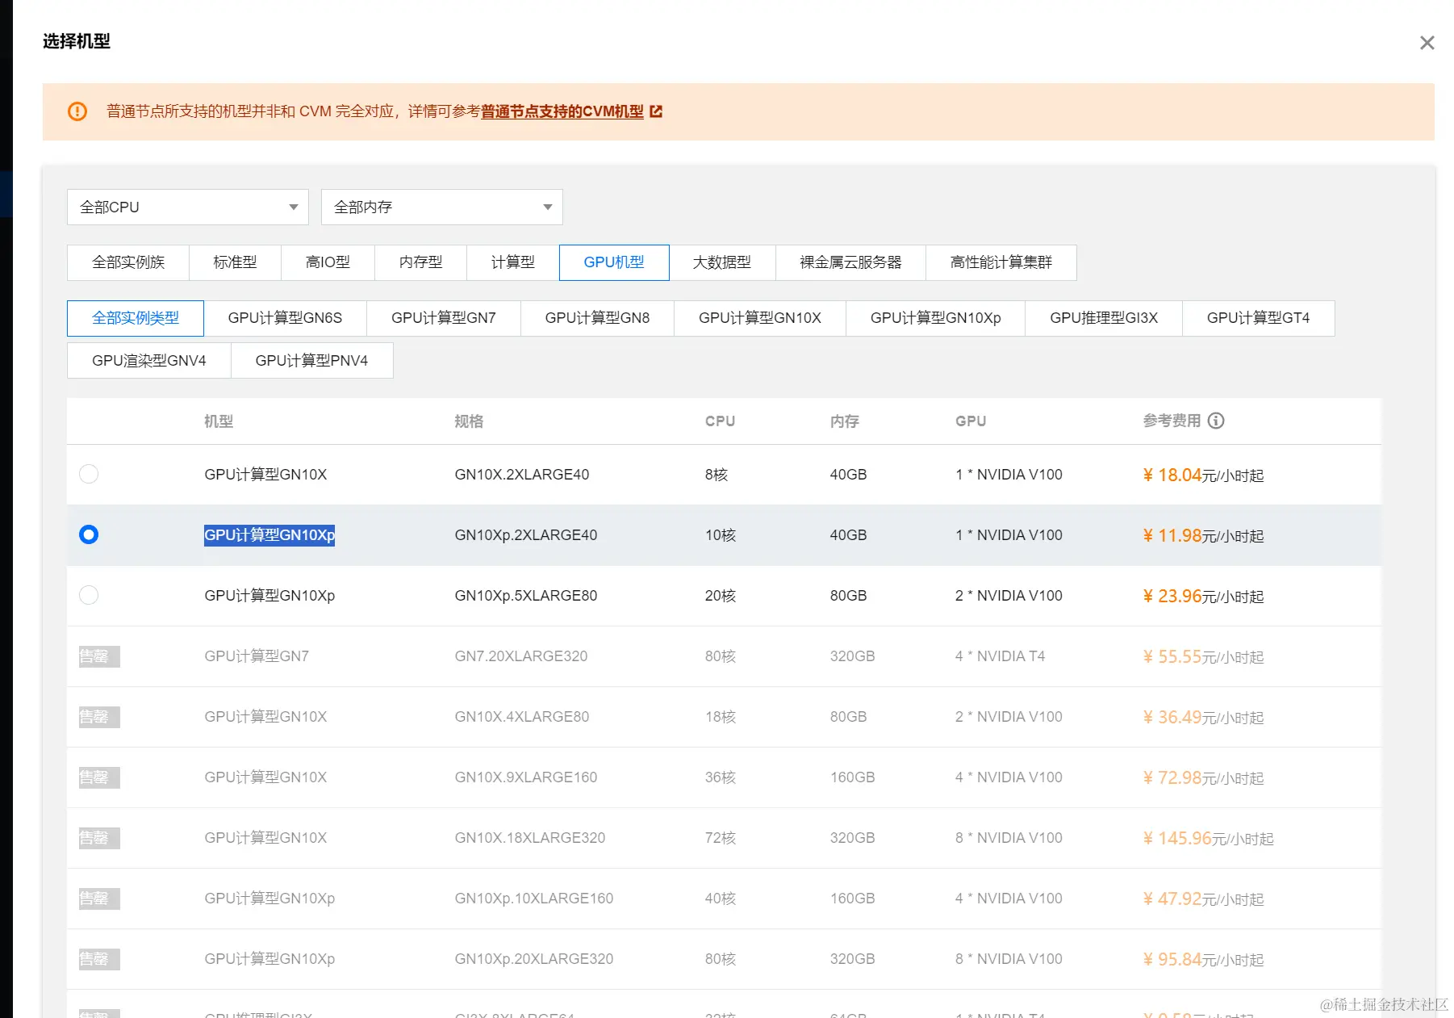
Task: Click the 选择机型 dialog title
Action: point(77,41)
